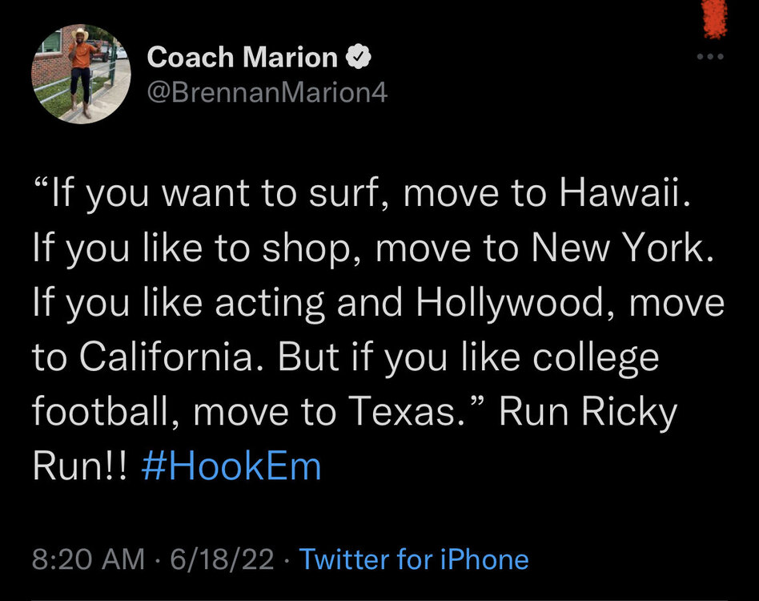
Task: Tap the word football in the tweet
Action: point(108,412)
